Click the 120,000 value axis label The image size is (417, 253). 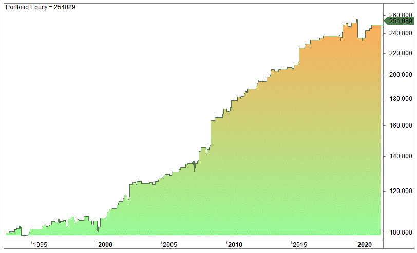click(x=401, y=191)
